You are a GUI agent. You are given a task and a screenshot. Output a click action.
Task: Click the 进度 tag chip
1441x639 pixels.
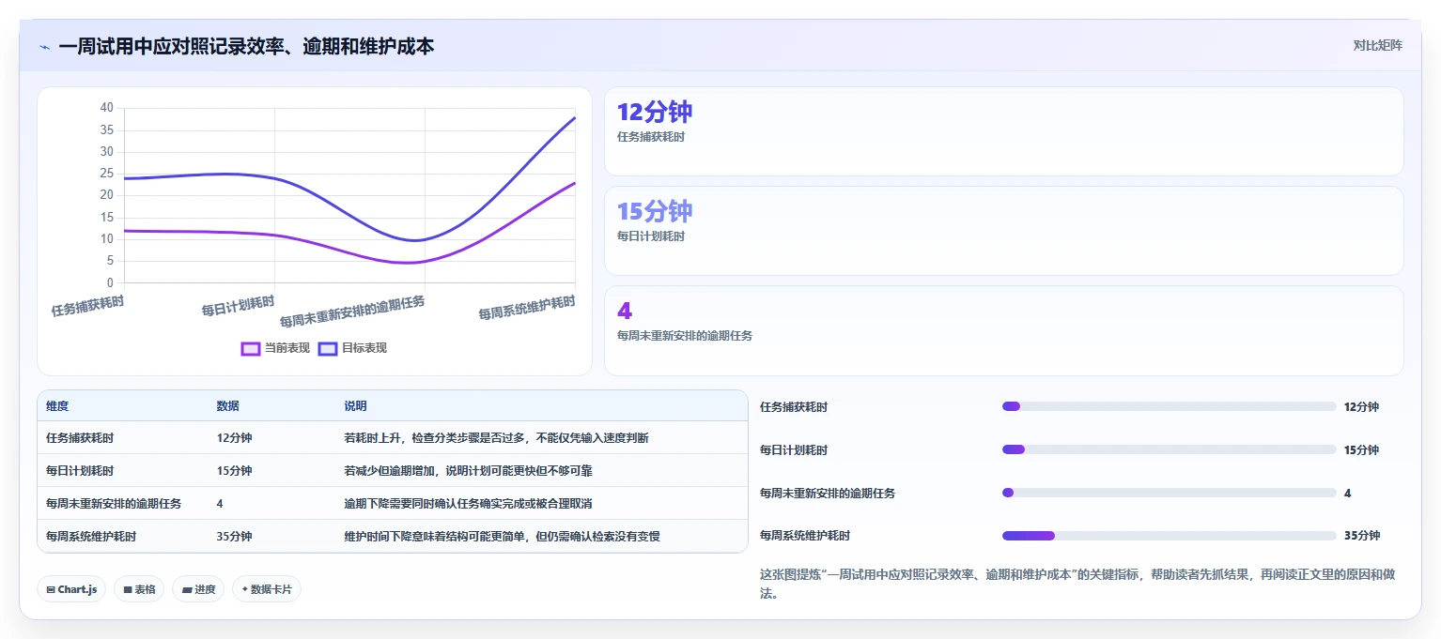tap(198, 589)
